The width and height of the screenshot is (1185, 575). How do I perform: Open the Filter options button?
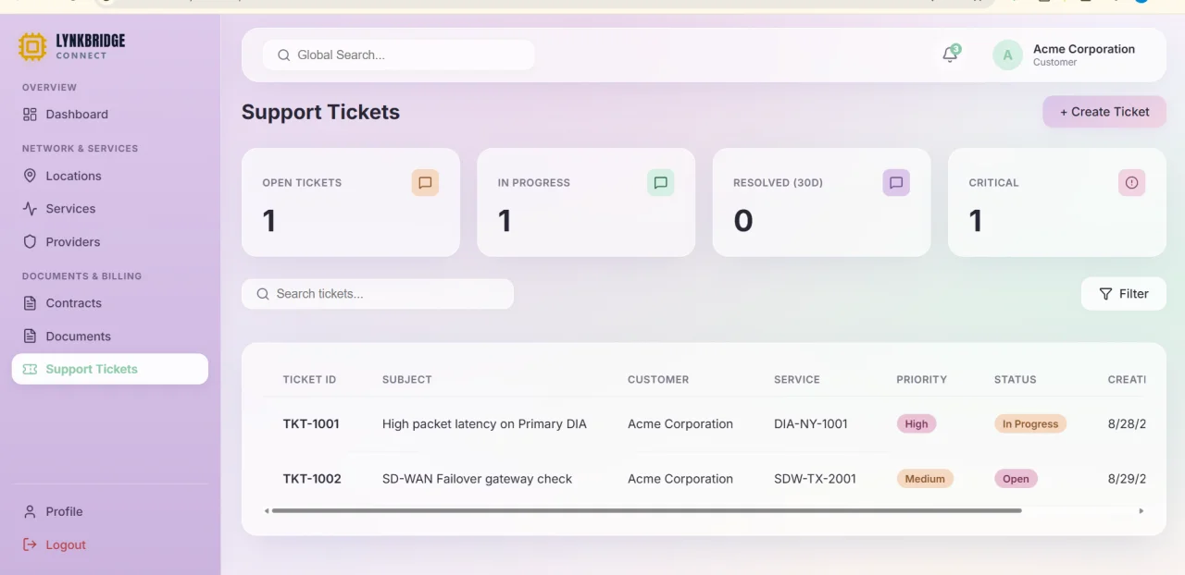[1124, 294]
